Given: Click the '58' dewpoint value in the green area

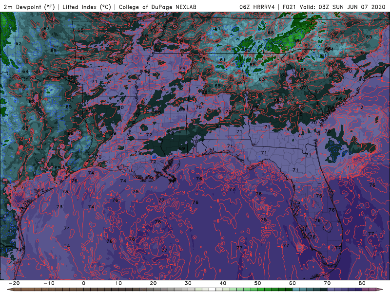Looking at the screenshot, I should 296,41.
